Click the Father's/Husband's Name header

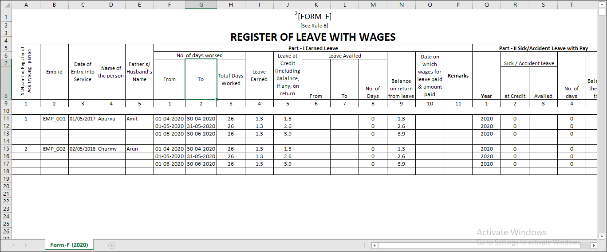click(139, 72)
